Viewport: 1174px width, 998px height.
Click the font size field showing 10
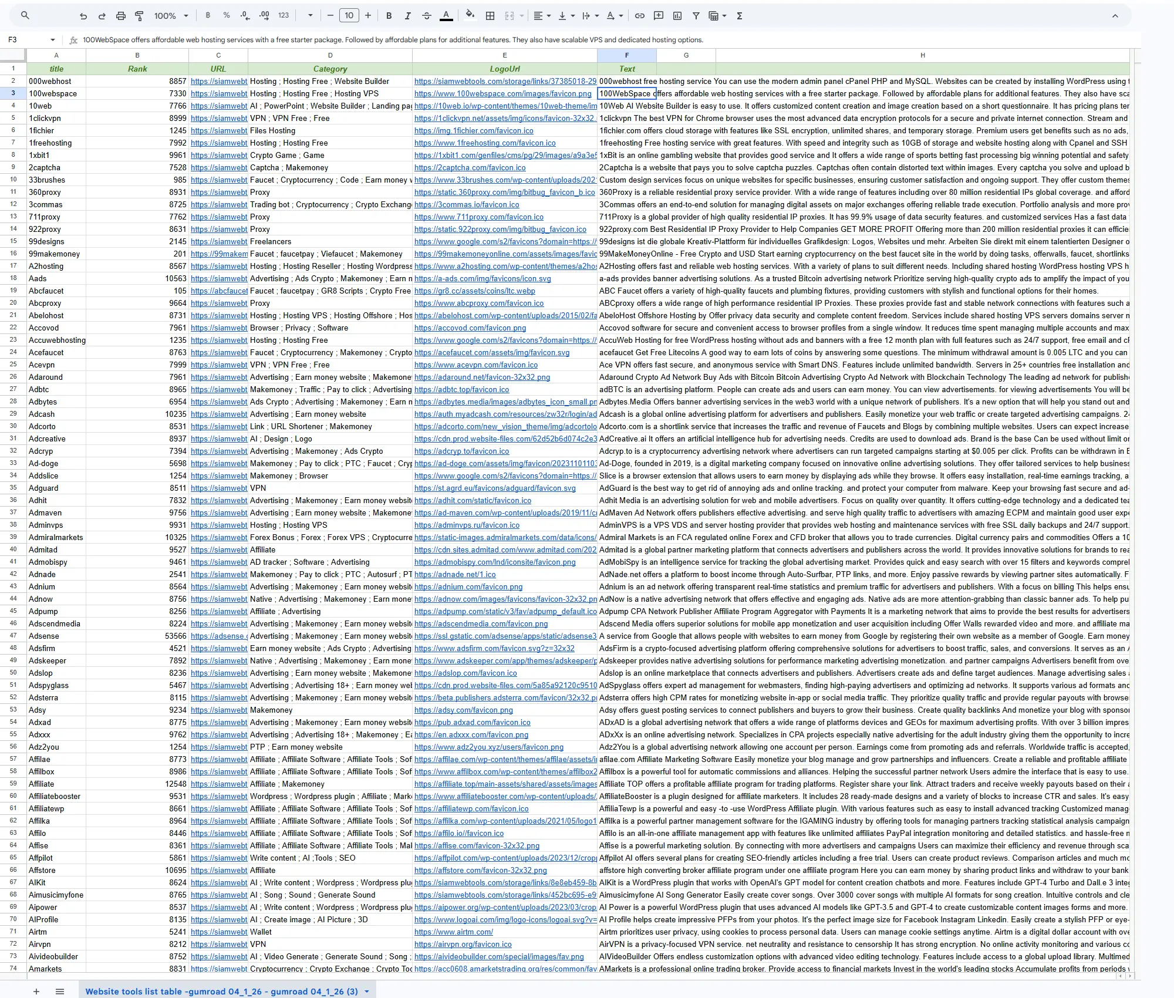click(x=349, y=16)
